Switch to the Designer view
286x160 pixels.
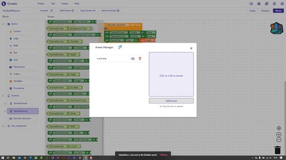coord(265,11)
